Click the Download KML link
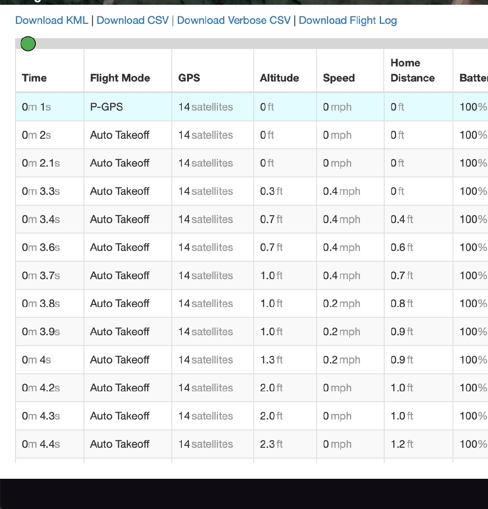This screenshot has height=509, width=488. (x=52, y=20)
